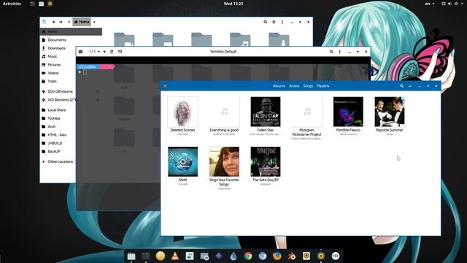Click Activities in the top bar
This screenshot has width=467, height=263.
(12, 4)
